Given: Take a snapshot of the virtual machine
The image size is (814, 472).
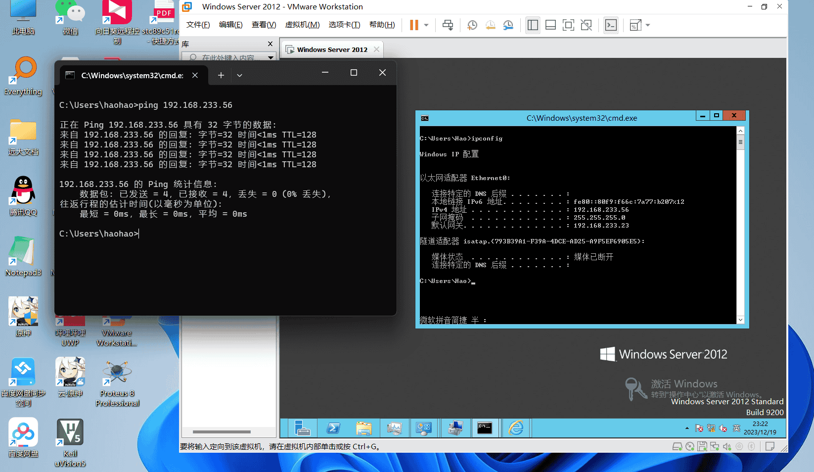Looking at the screenshot, I should [x=472, y=25].
